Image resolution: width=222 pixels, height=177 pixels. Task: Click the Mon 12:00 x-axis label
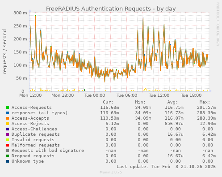click(30, 95)
